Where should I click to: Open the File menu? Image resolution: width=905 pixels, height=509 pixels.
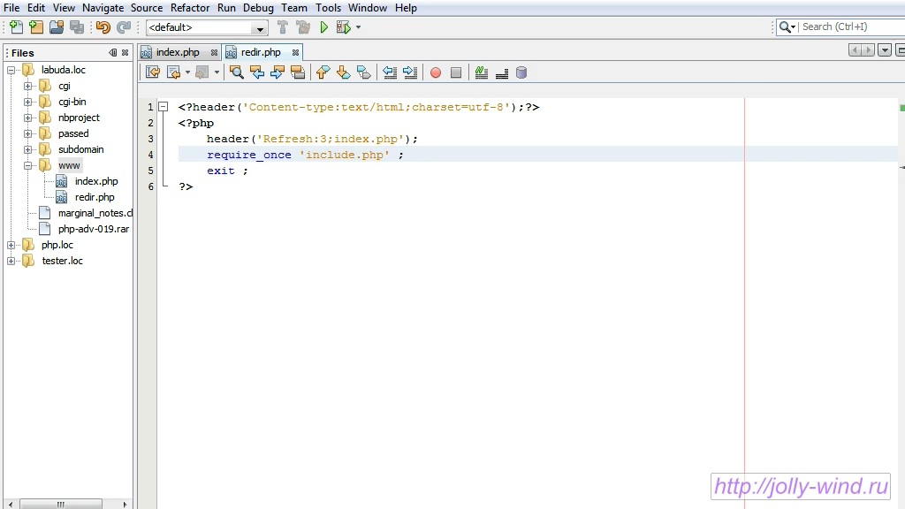(11, 8)
